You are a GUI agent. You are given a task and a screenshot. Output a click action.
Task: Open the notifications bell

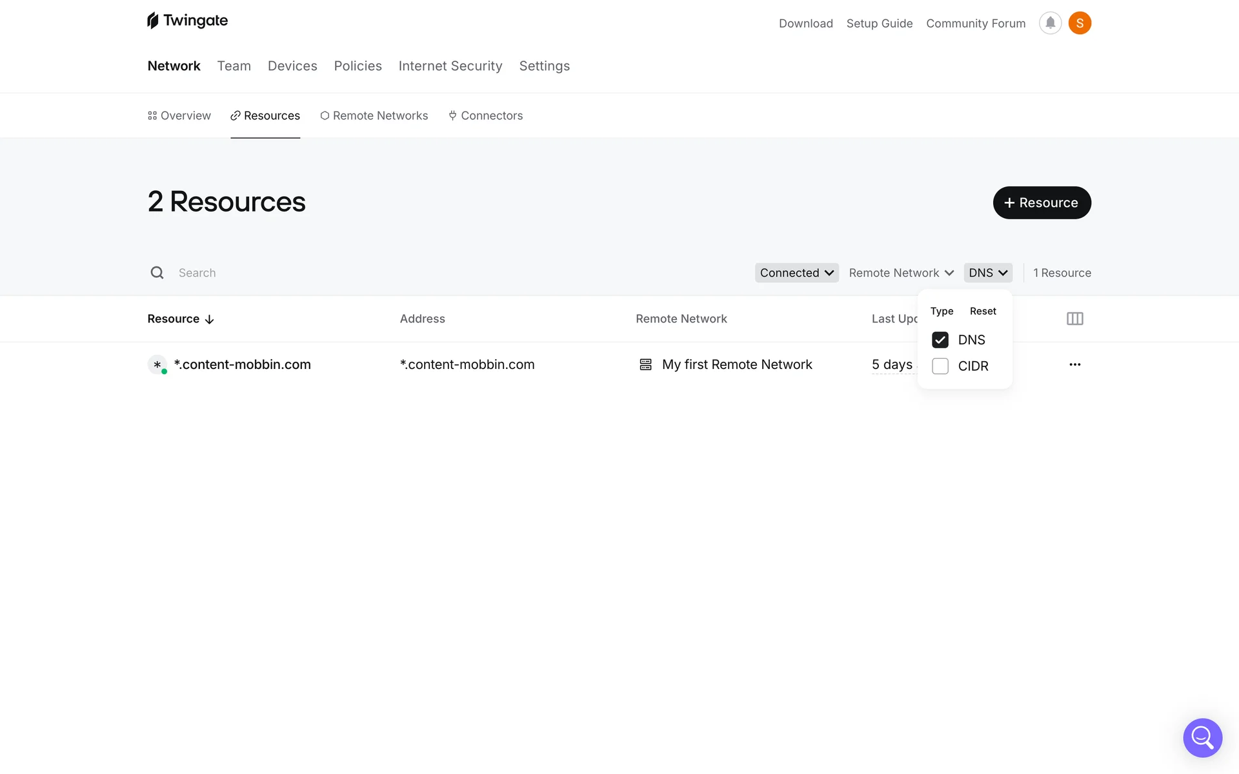(x=1050, y=23)
